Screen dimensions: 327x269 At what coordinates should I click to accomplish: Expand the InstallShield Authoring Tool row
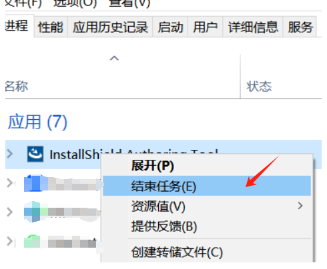coord(9,154)
